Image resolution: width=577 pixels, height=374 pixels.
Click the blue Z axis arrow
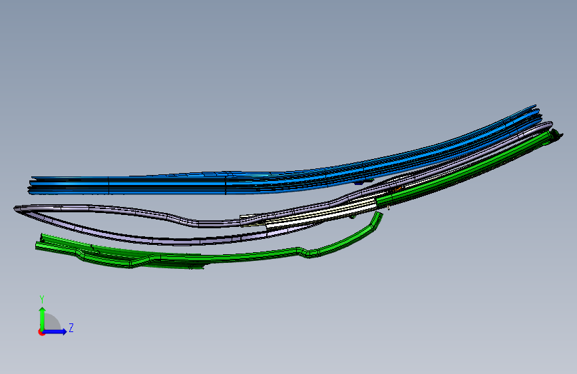point(55,331)
